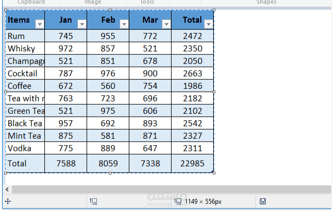Viewport: 335px width, 212px height.
Task: Click the Jan header cell
Action: (x=66, y=20)
